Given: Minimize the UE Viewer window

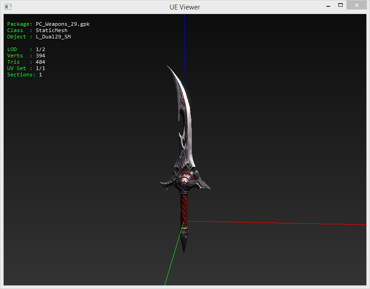Looking at the screenshot, I should (327, 6).
